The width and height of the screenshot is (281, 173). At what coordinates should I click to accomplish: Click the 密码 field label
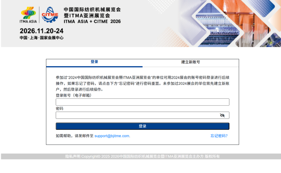coord(59,108)
